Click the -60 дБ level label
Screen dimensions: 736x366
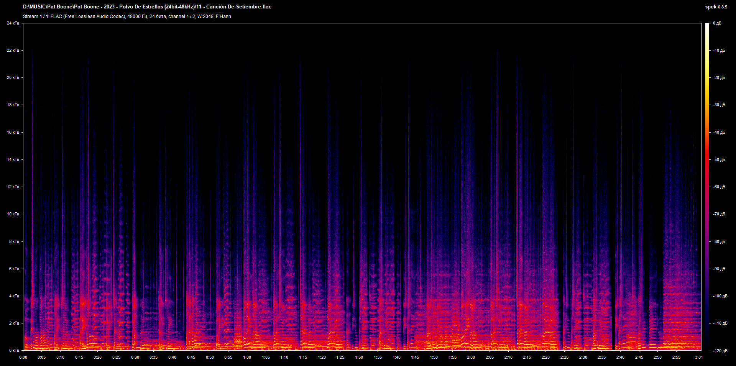point(719,187)
